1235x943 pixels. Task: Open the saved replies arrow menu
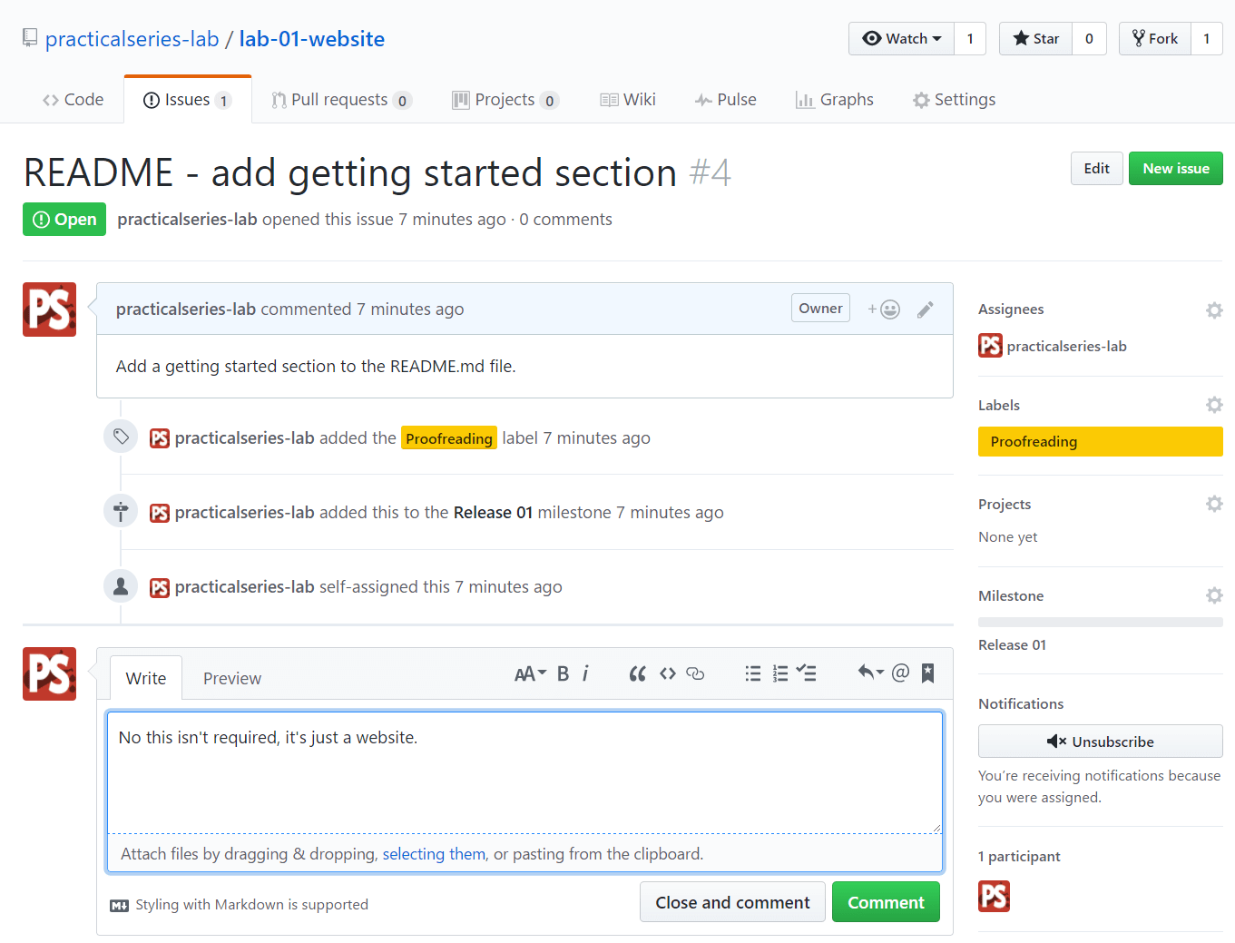coord(870,673)
